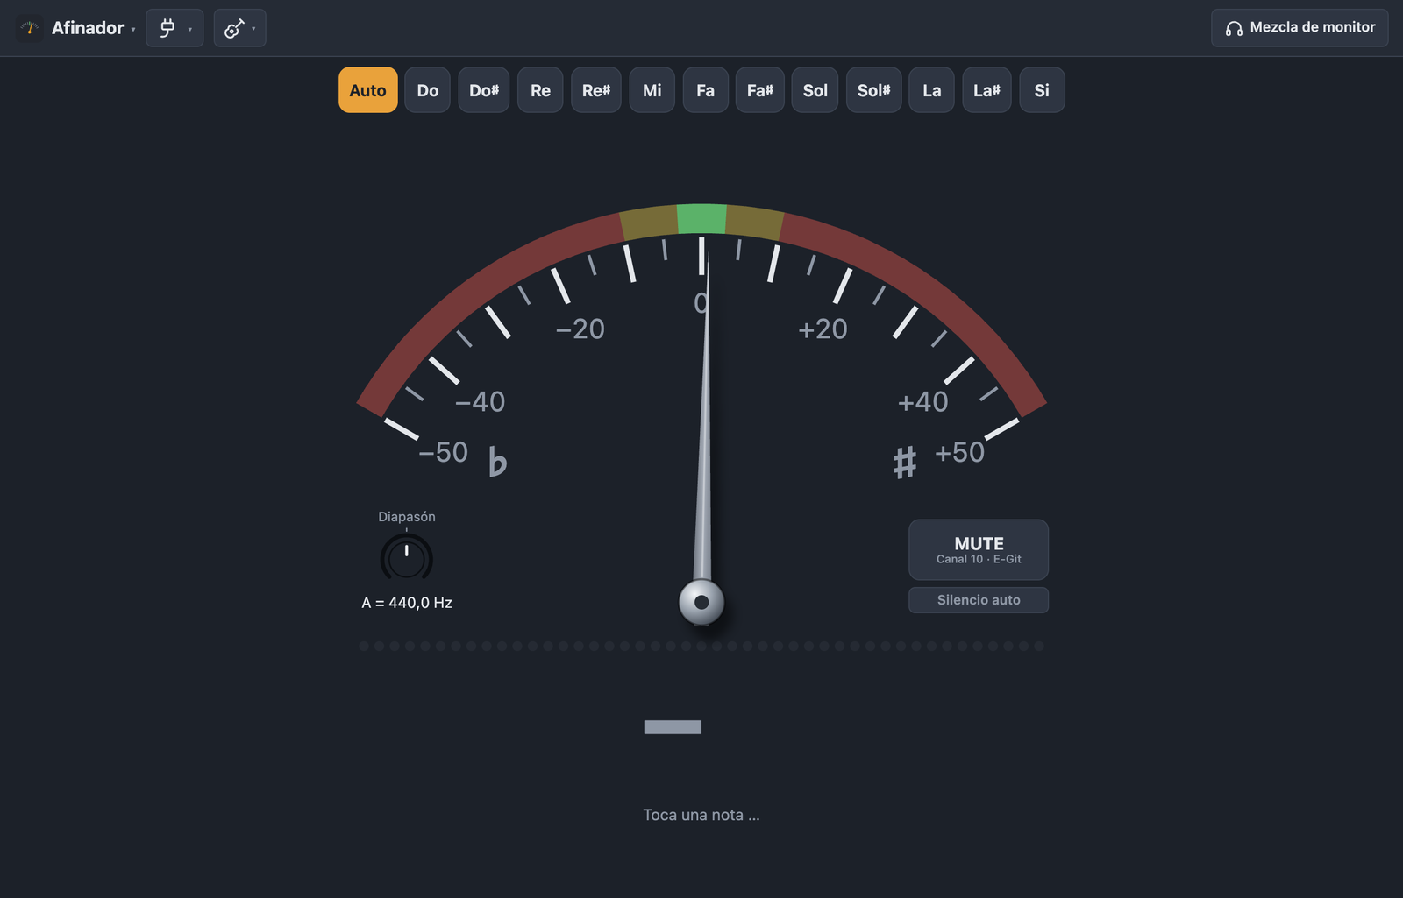
Task: Select the La# note button
Action: (987, 90)
